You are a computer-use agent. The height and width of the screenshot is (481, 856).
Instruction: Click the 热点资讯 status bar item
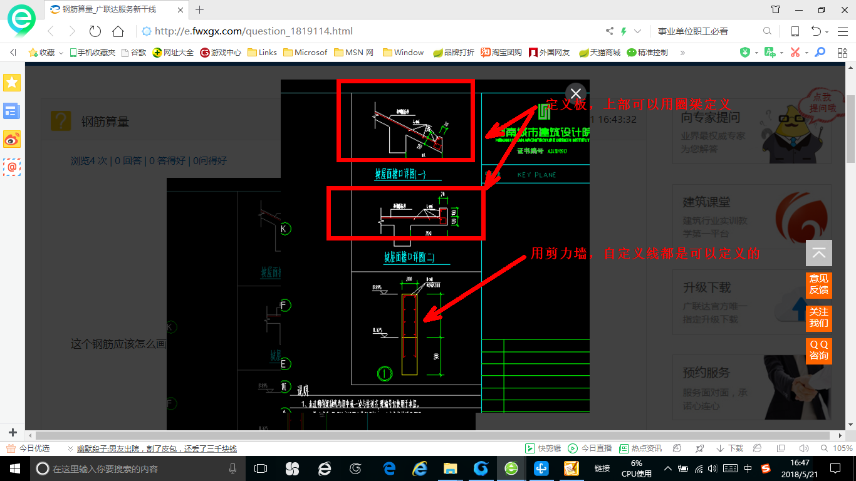click(x=640, y=448)
